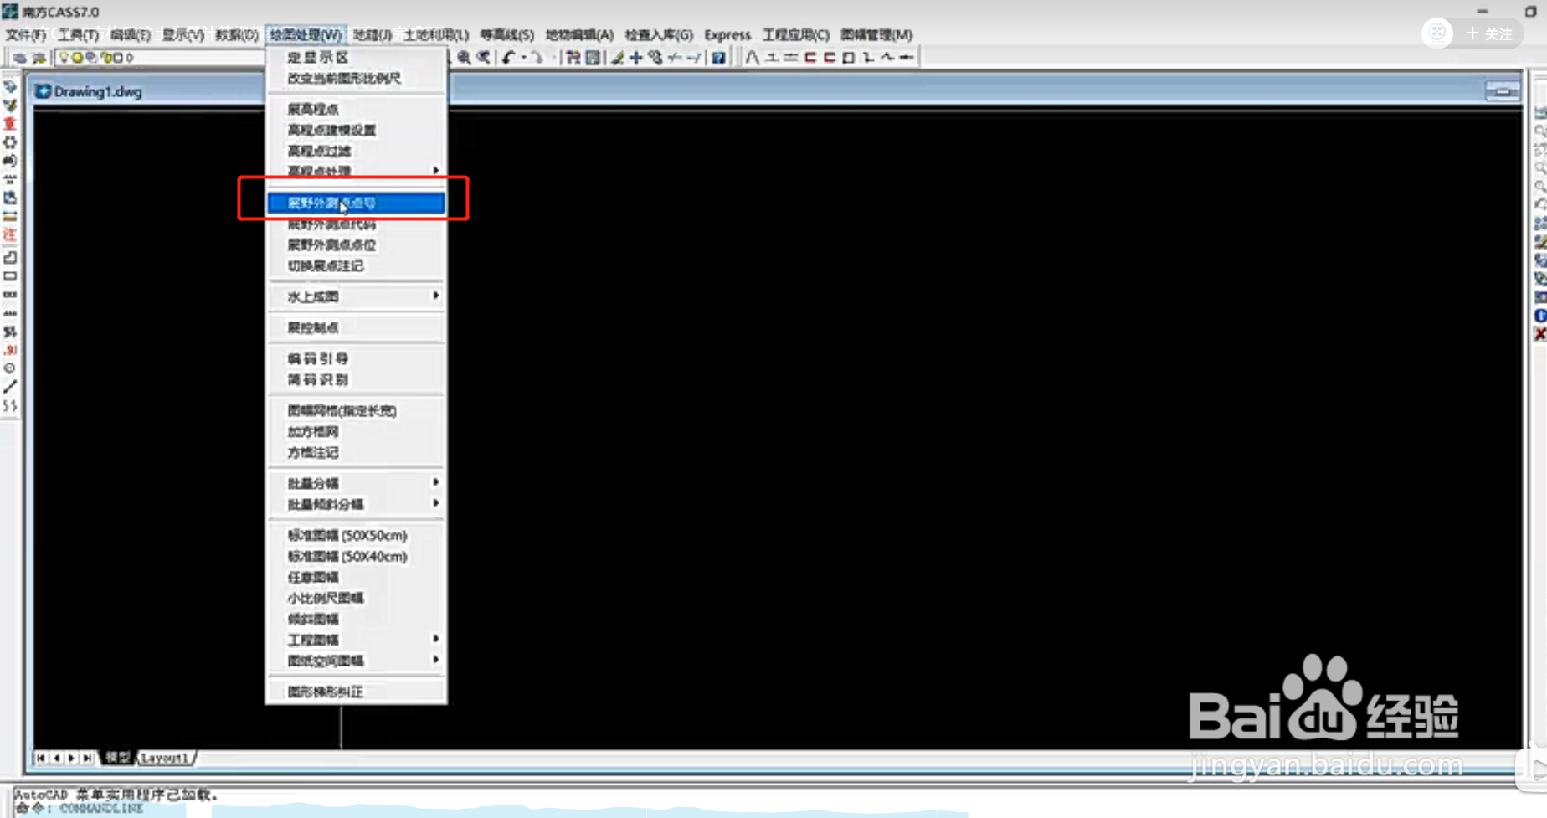Click the Drawing1.dwg window icon
Screen dimensions: 1547x818
43,91
